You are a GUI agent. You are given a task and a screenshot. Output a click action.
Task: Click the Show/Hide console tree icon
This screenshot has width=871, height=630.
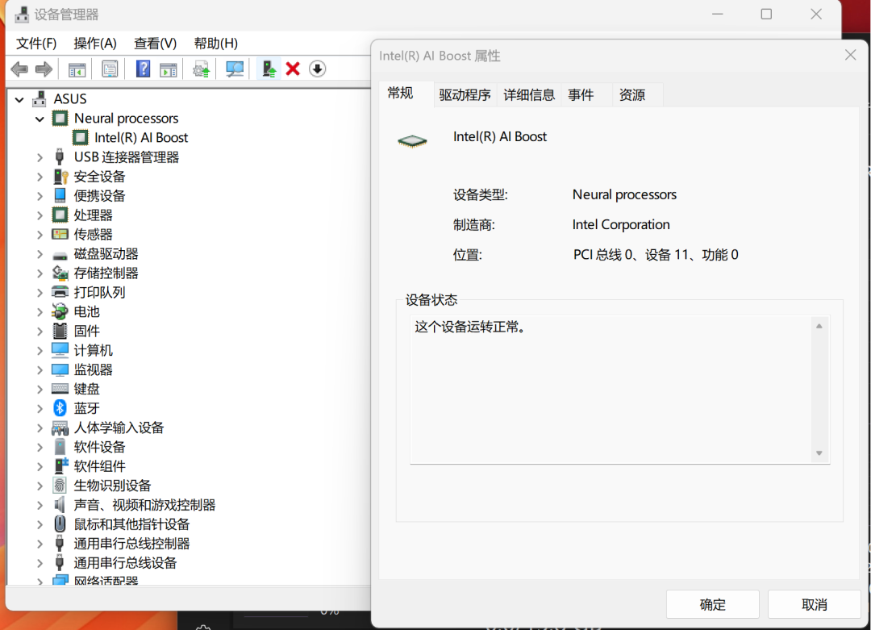[x=77, y=69]
